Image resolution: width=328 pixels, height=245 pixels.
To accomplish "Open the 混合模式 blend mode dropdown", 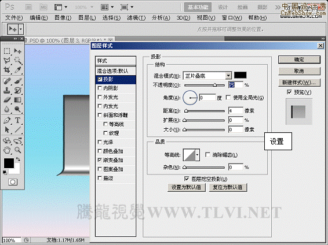I will click(x=207, y=76).
